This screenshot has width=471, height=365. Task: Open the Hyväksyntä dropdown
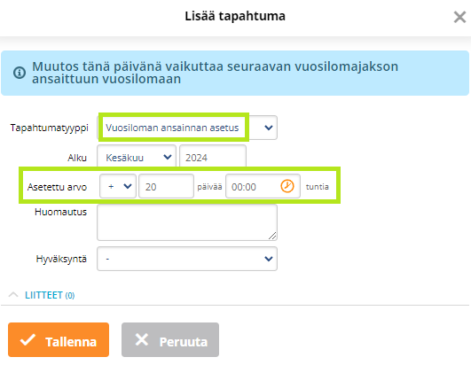click(x=187, y=259)
